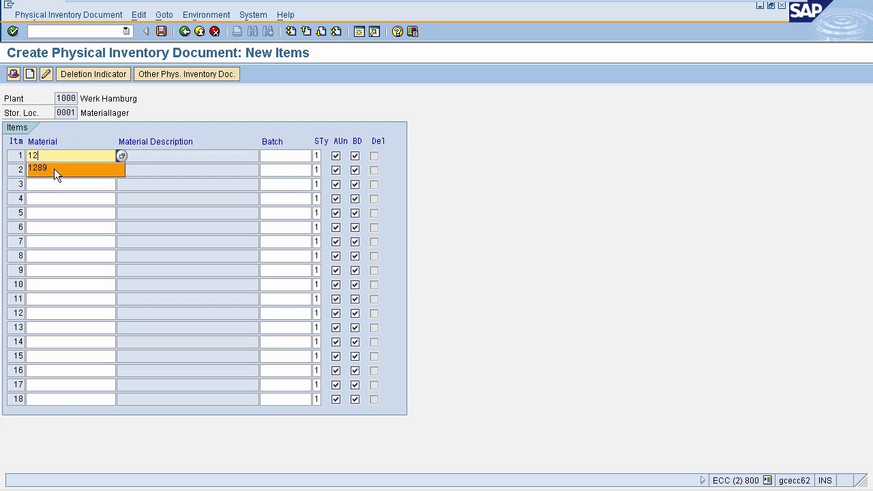This screenshot has height=491, width=873.
Task: Click the Batch column header
Action: click(272, 142)
